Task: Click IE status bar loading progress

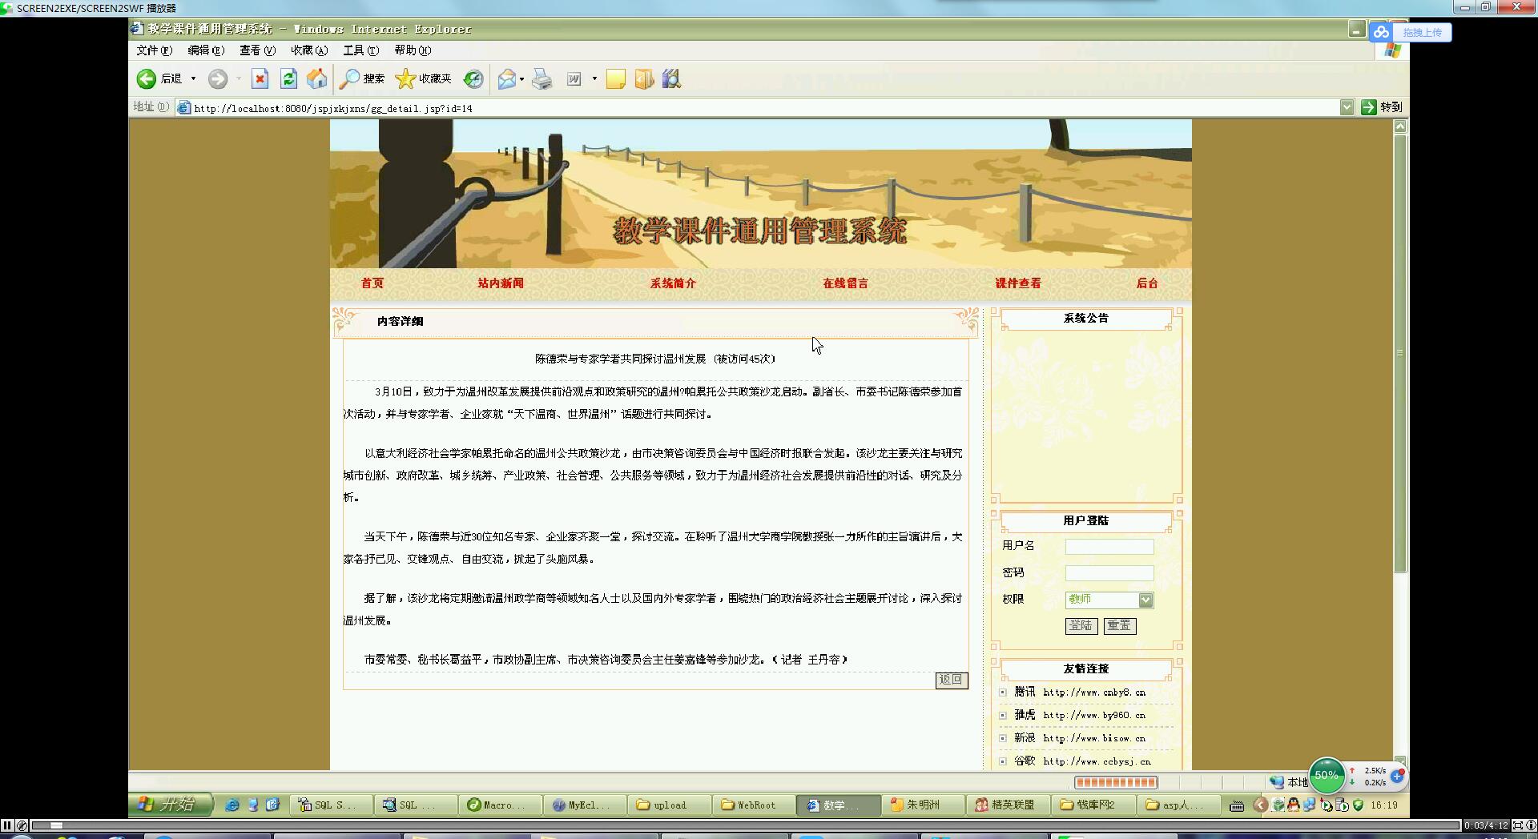Action: [1115, 782]
